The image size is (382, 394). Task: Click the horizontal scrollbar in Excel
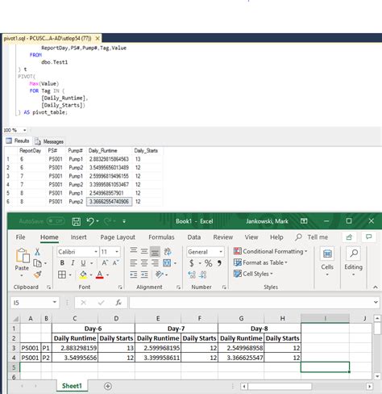[x=280, y=387]
